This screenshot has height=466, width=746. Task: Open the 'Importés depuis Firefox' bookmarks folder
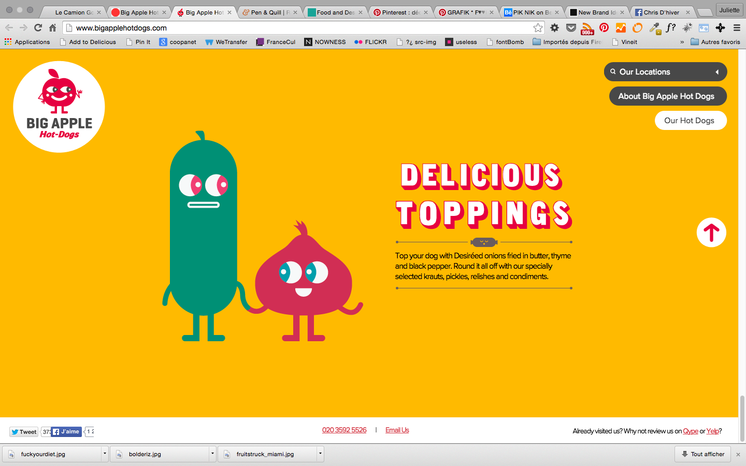tap(567, 42)
